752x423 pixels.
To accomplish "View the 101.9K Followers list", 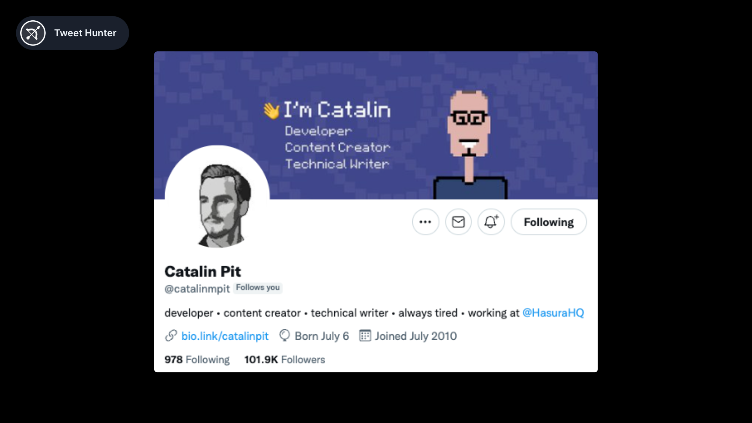I will pyautogui.click(x=285, y=359).
